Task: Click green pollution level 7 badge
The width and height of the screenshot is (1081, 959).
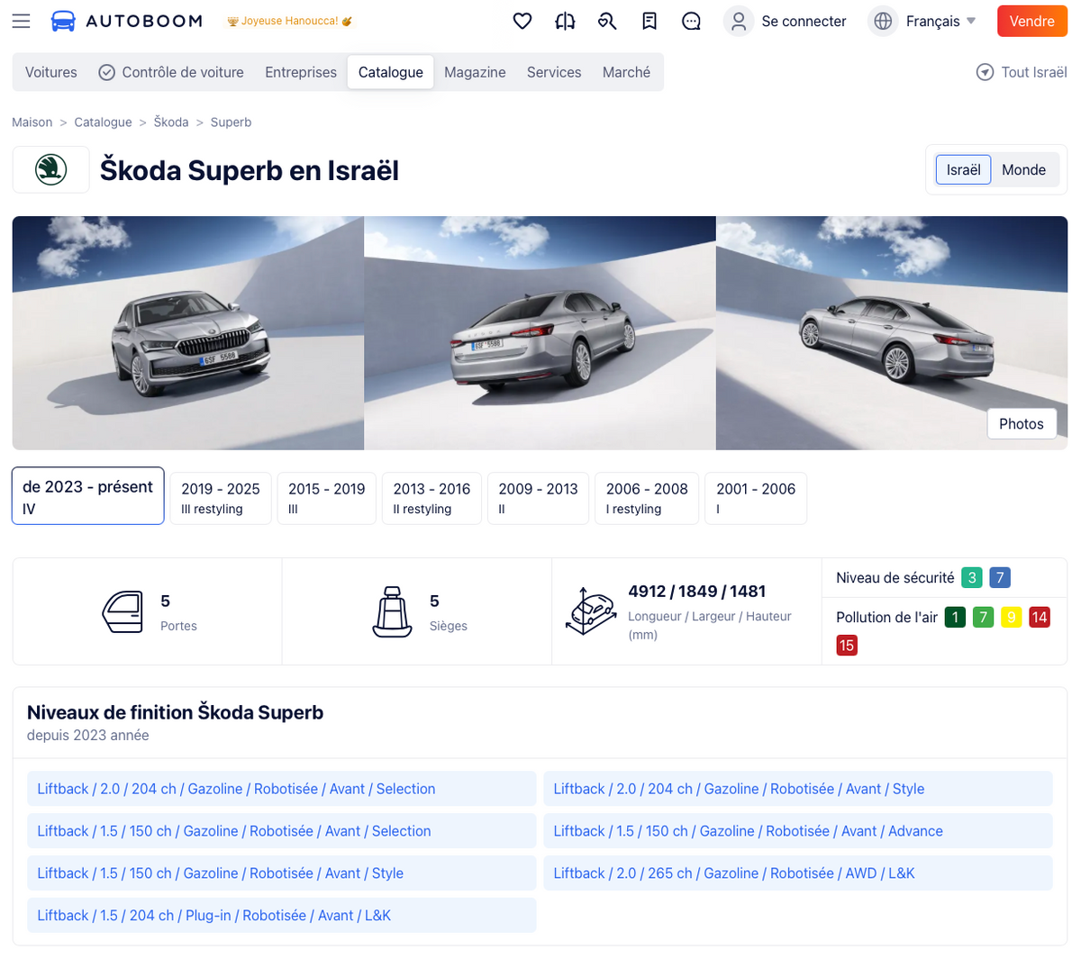Action: point(984,618)
